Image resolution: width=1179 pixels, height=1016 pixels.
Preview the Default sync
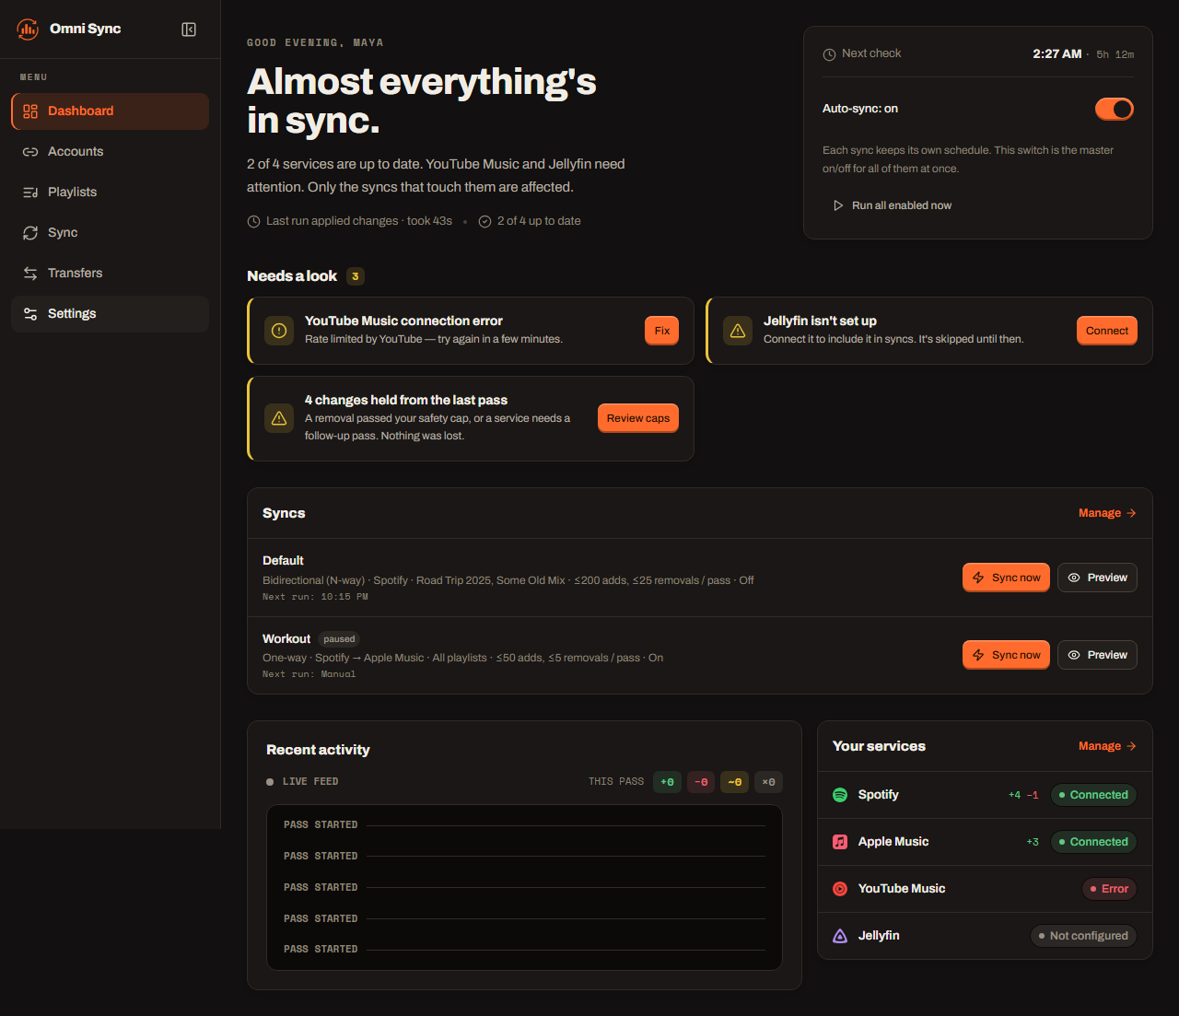(1097, 578)
